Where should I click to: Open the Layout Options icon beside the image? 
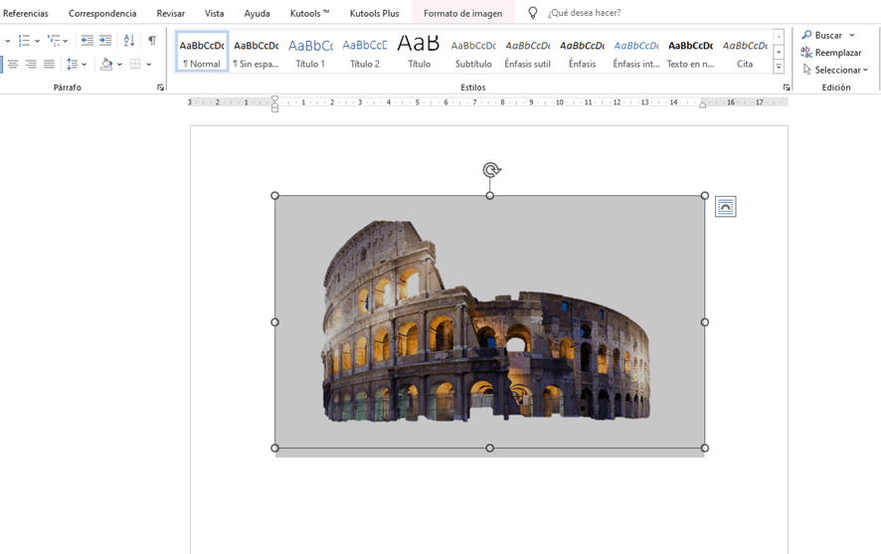(x=725, y=207)
